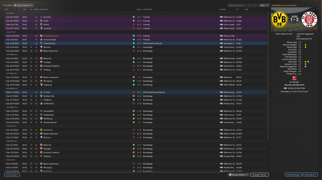Click the Bundesliga logo in match summary
322x180 pixels.
click(294, 78)
